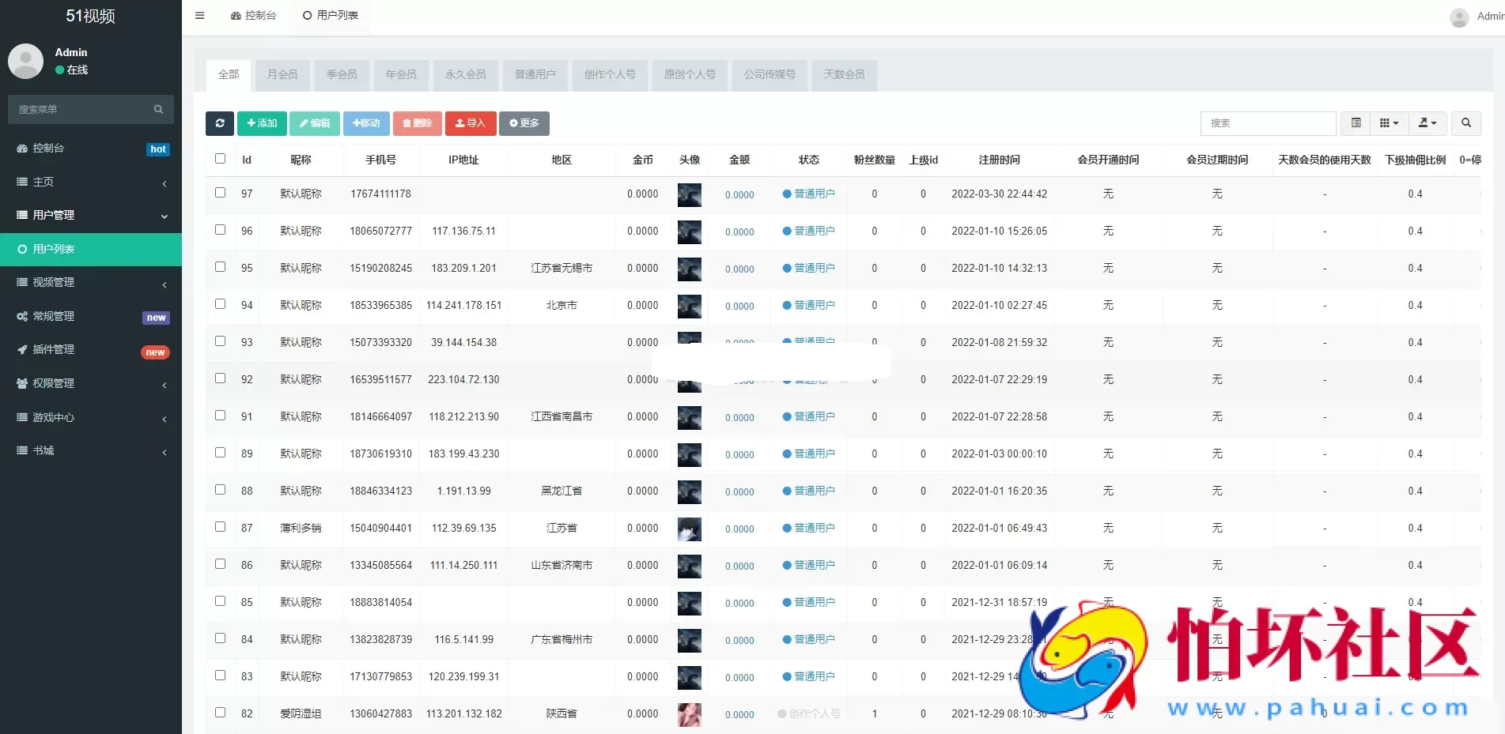This screenshot has width=1505, height=734.
Task: Open the search icon on the top right
Action: pos(1465,123)
